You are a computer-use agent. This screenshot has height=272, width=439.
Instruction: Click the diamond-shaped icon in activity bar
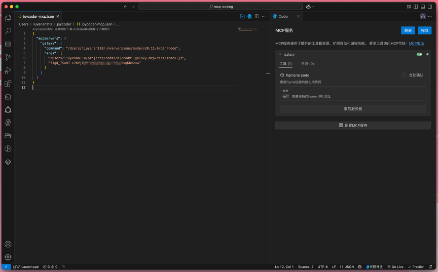[x=8, y=162]
